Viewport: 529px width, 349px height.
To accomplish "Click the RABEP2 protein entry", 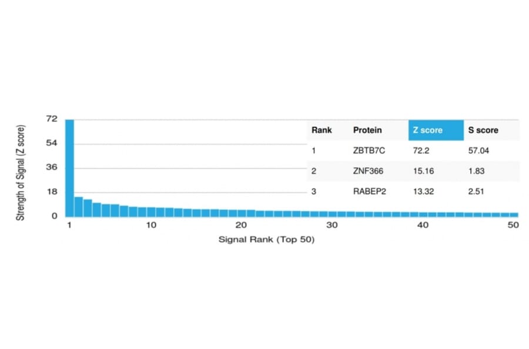I will click(370, 192).
